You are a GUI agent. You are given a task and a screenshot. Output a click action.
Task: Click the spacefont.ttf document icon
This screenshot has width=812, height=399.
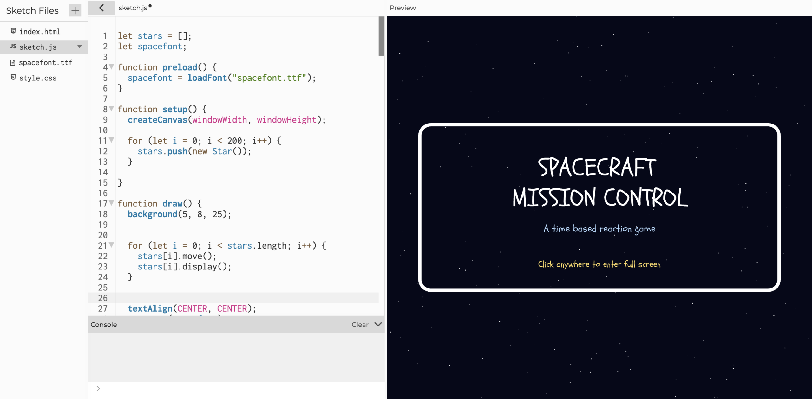13,62
